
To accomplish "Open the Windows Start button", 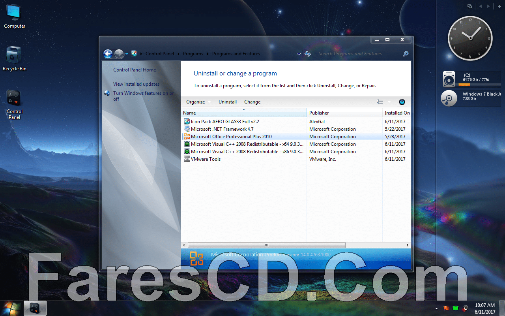I will tap(11, 307).
